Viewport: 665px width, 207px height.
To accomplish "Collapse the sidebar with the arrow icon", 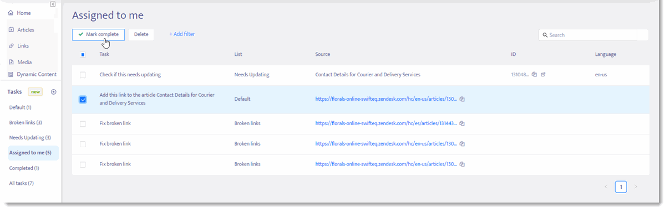I will point(53,4).
